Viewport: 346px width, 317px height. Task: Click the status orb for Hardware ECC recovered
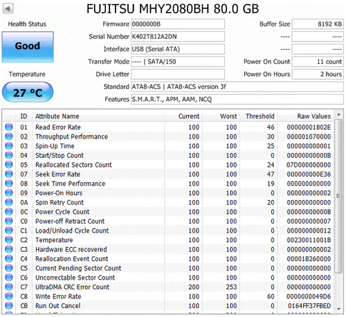(9, 249)
